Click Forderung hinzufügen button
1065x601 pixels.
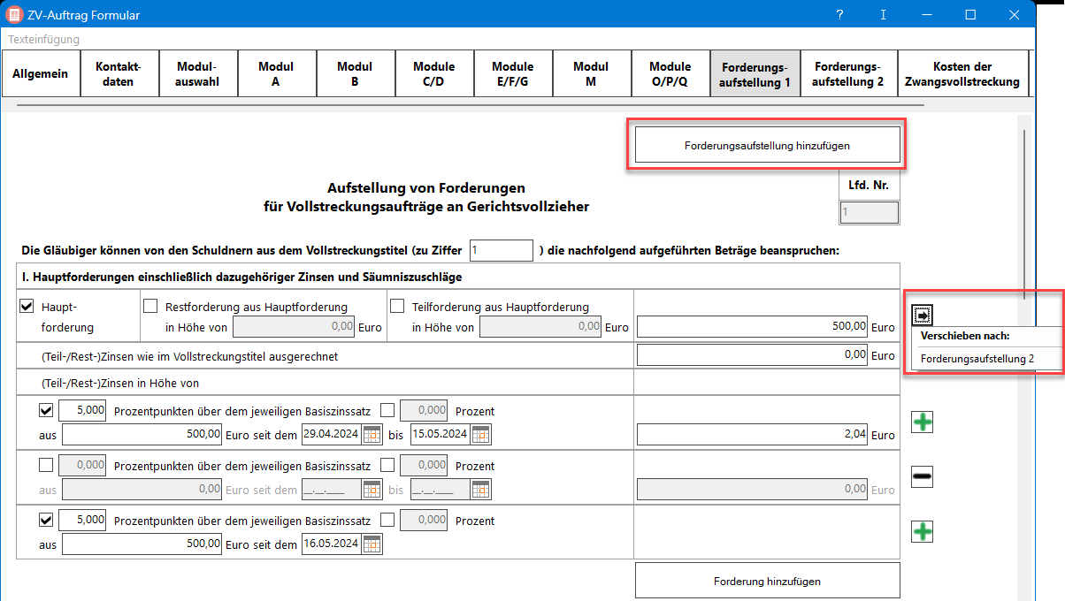767,581
